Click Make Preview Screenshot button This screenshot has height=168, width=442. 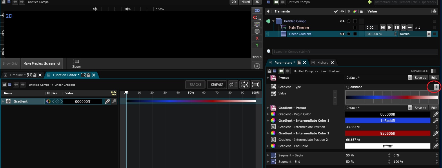42,63
